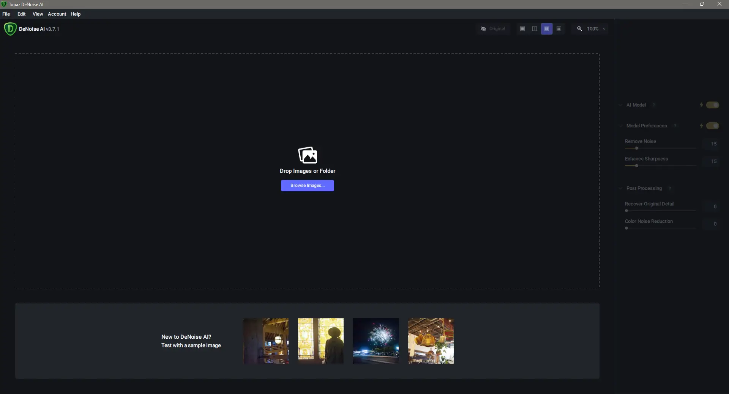This screenshot has height=394, width=729.
Task: Load the fireworks sample image
Action: [376, 341]
